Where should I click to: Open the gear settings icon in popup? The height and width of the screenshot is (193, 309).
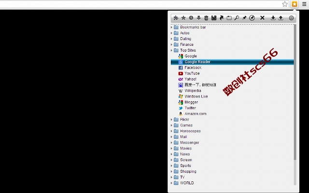(291, 18)
